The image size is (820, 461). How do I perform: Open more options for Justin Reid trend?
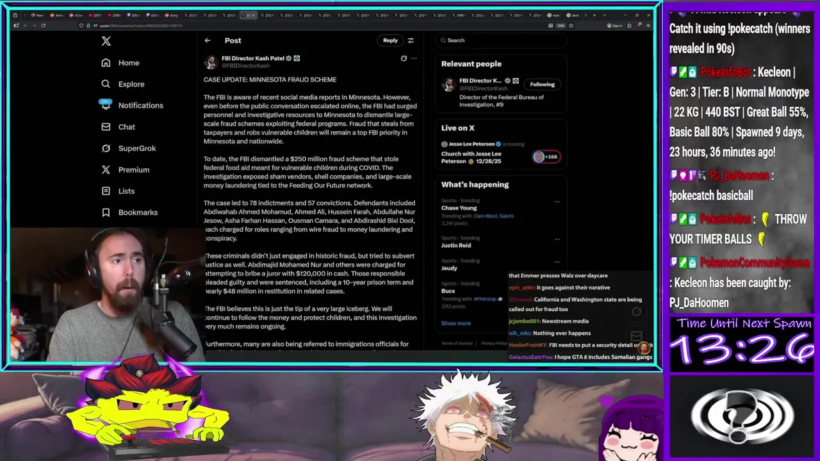pos(557,239)
